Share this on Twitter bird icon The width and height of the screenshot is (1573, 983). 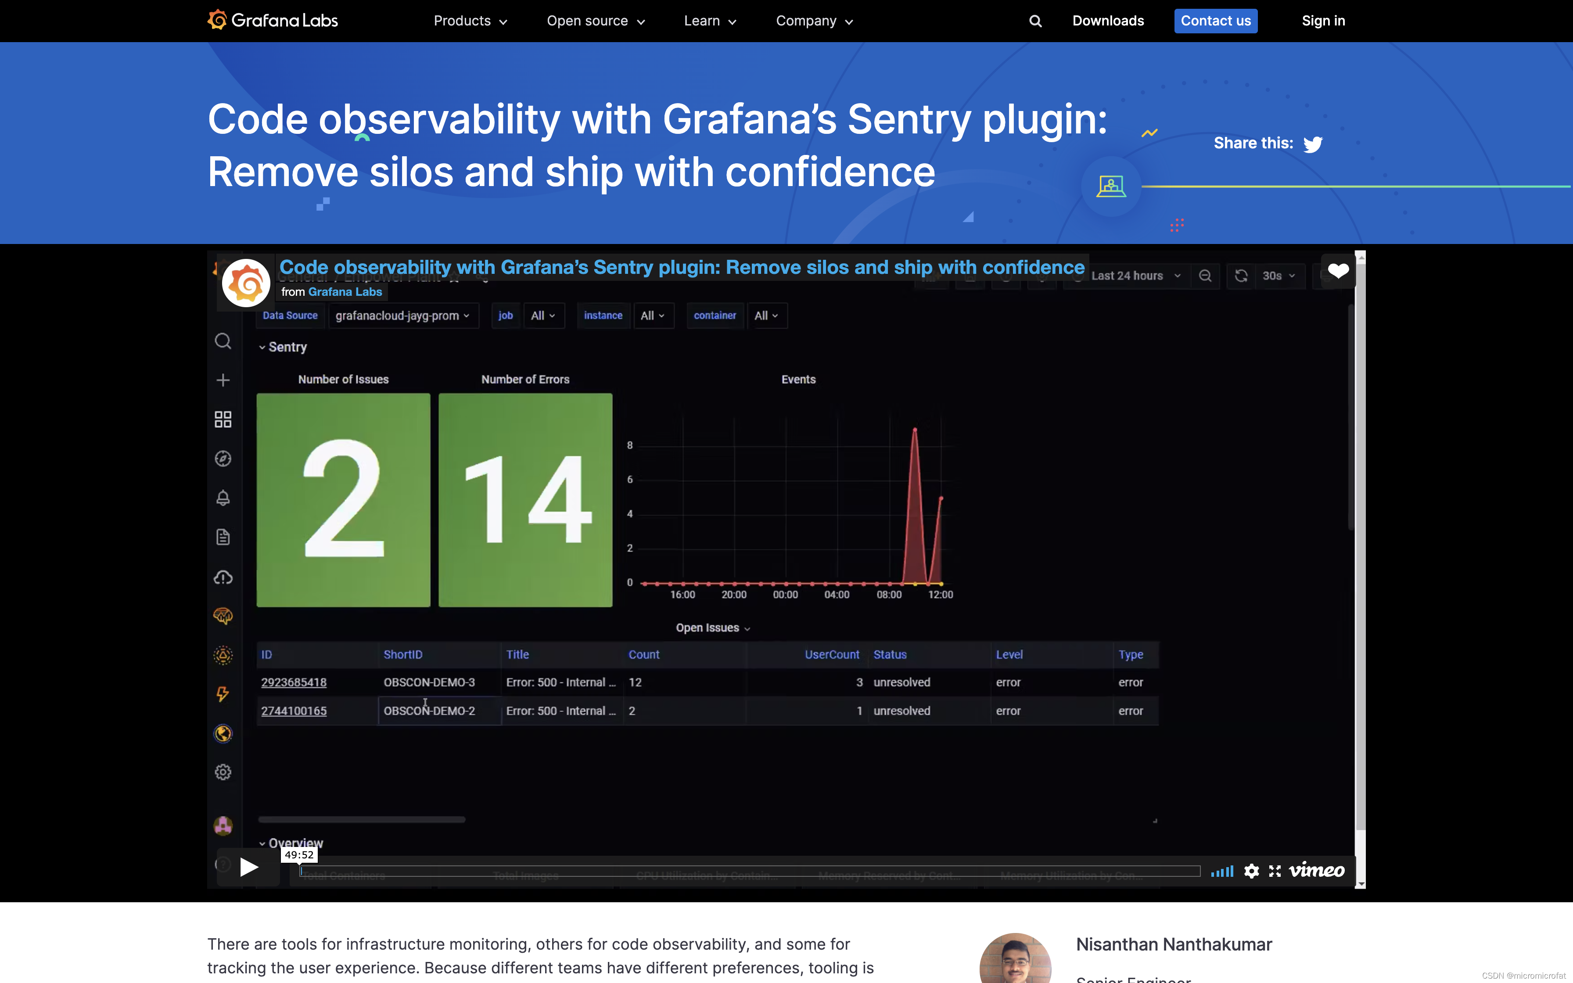(1312, 144)
